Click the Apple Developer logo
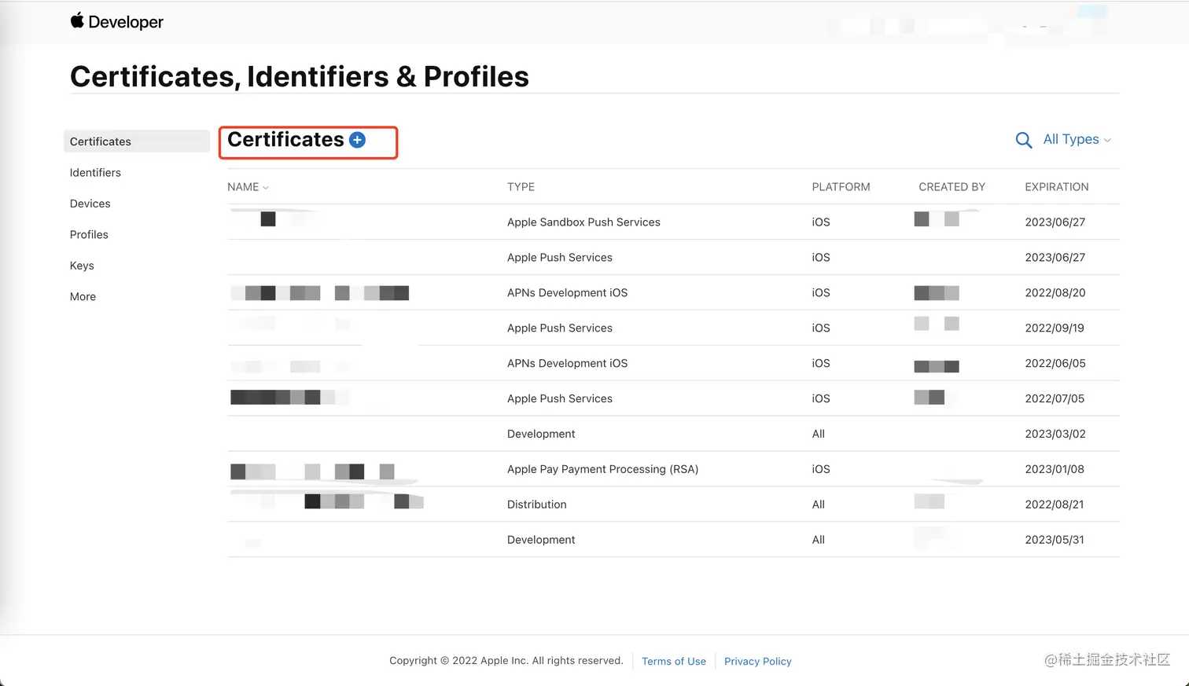Viewport: 1189px width, 686px height. (116, 22)
